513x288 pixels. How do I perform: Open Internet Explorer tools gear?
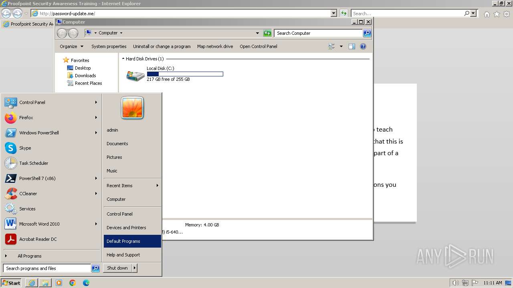pos(507,14)
